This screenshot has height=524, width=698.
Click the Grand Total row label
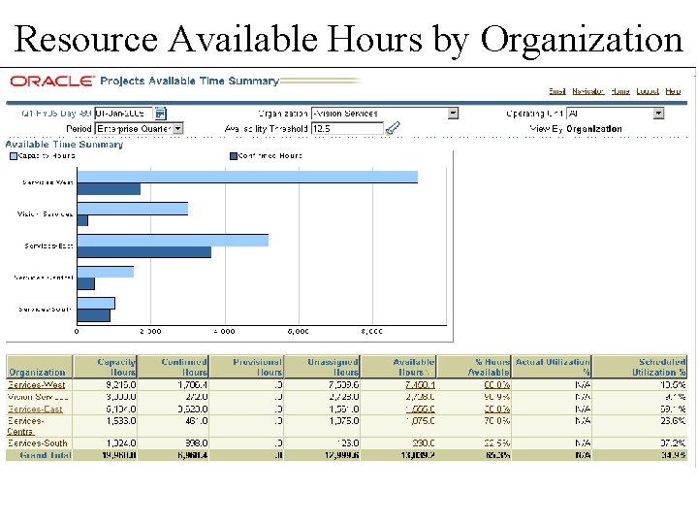click(46, 455)
